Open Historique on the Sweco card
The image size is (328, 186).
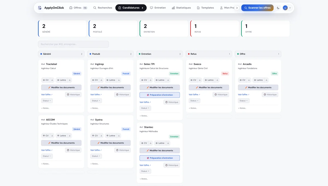(x=221, y=95)
